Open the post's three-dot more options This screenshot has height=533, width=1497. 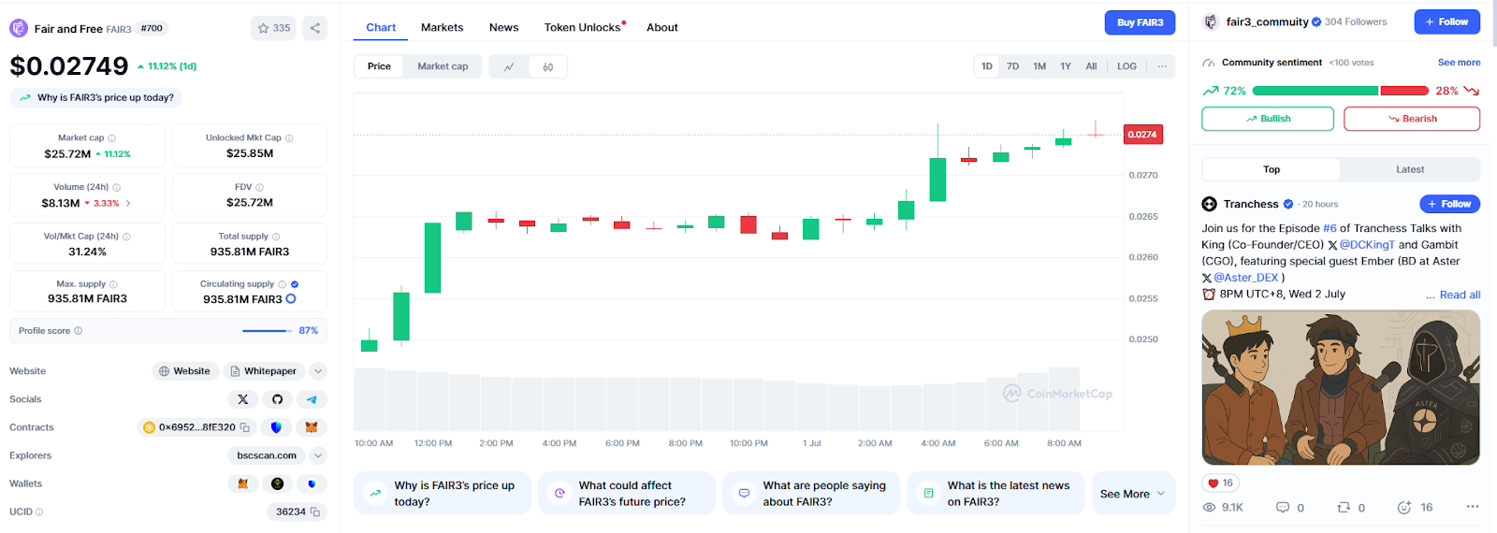coord(1473,507)
